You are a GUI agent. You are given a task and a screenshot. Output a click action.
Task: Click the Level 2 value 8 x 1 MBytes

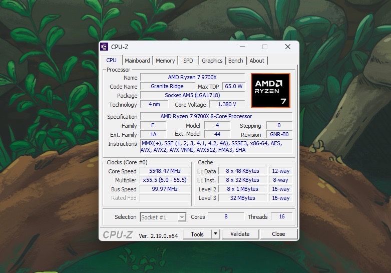pos(243,189)
